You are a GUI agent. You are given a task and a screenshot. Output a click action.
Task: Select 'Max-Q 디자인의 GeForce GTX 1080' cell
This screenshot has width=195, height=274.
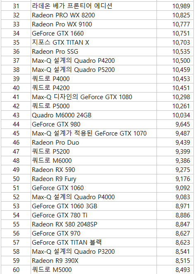(x=94, y=97)
